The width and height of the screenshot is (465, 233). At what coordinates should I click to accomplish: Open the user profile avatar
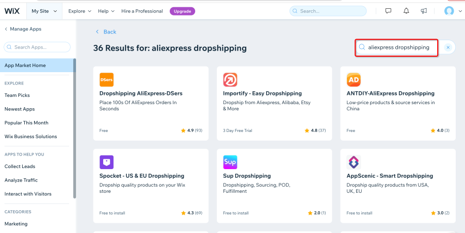tap(449, 11)
